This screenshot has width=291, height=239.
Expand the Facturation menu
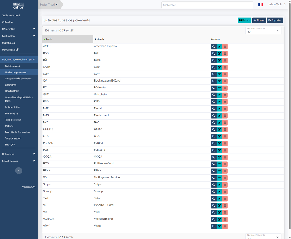point(19,36)
